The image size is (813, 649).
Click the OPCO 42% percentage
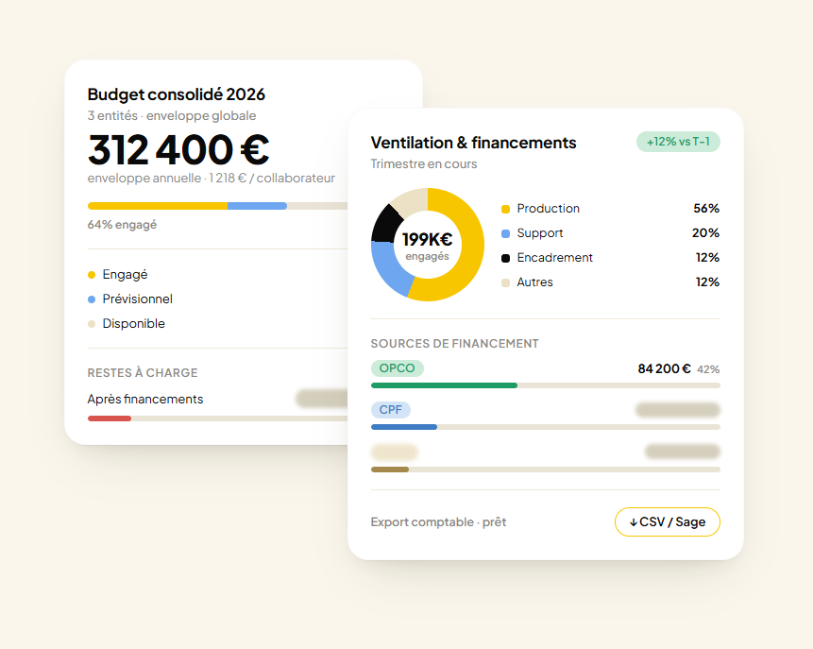(x=708, y=369)
